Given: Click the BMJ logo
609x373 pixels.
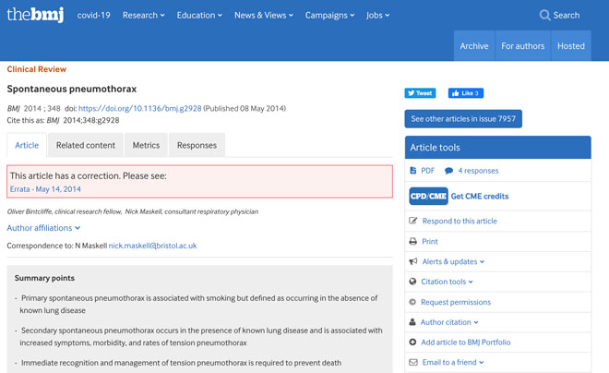Looking at the screenshot, I should [35, 15].
